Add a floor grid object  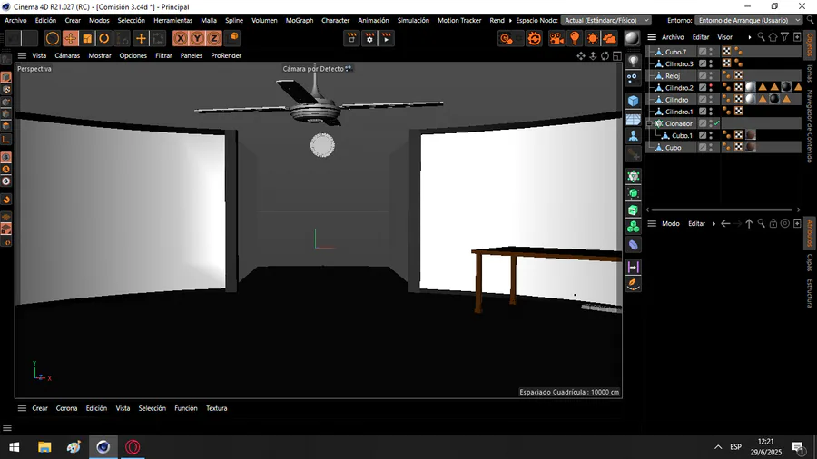633,119
